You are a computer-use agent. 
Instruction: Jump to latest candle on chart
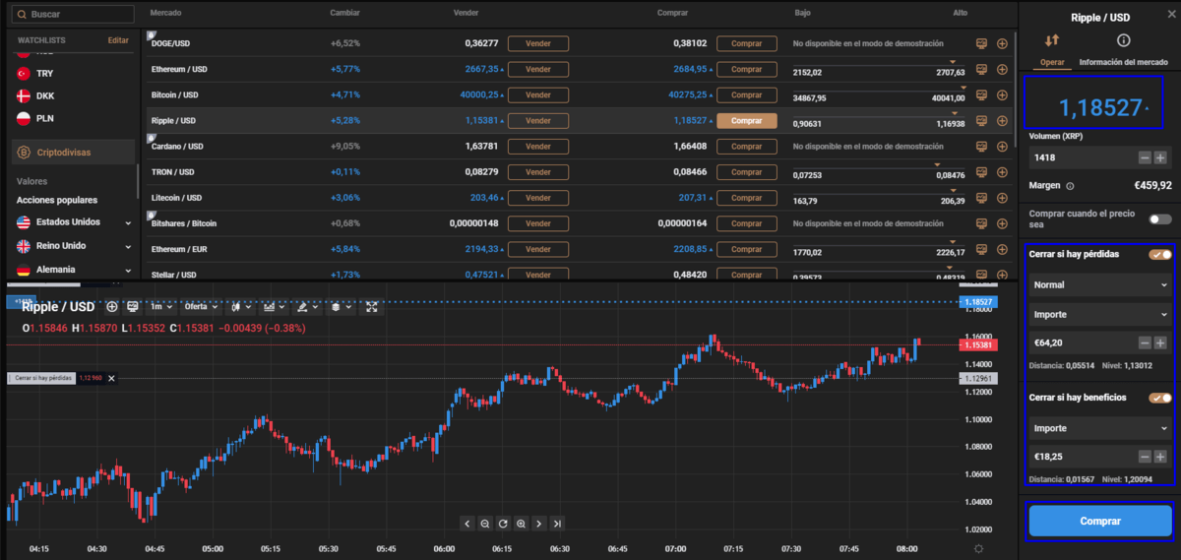click(x=557, y=524)
